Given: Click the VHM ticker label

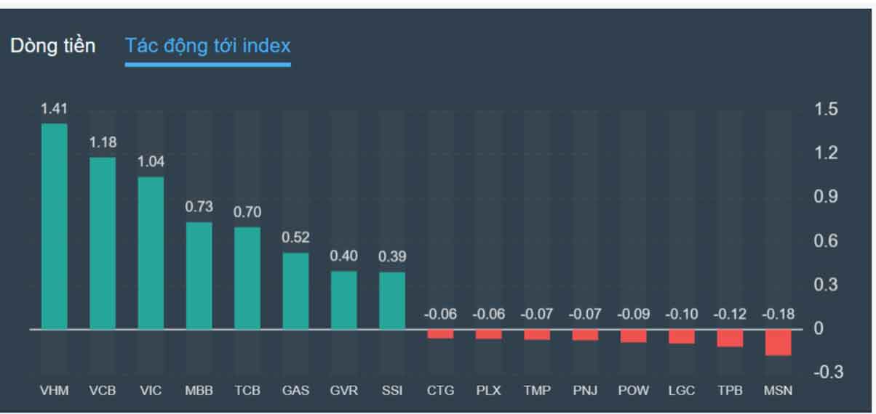Looking at the screenshot, I should tap(54, 391).
